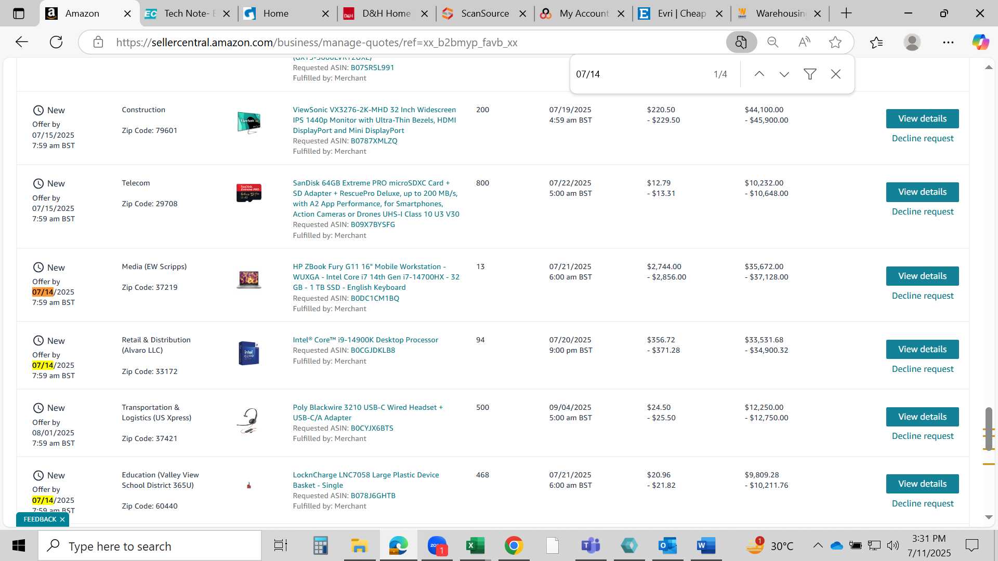Decline the LocknCharge basket request
The width and height of the screenshot is (998, 561).
tap(923, 503)
